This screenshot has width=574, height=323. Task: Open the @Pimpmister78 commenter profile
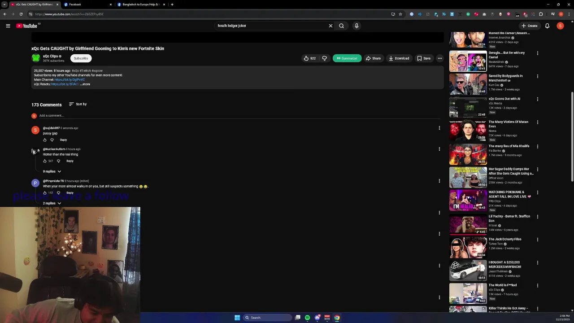coord(35,183)
